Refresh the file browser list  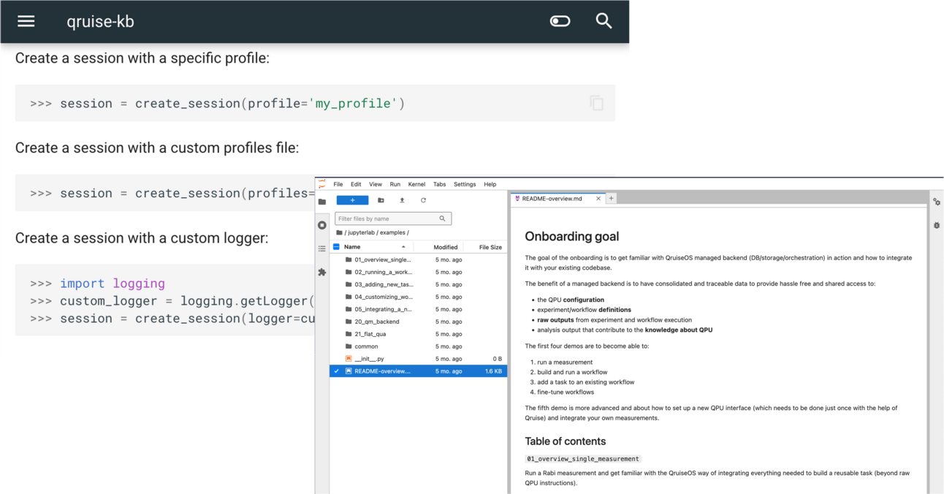click(423, 200)
